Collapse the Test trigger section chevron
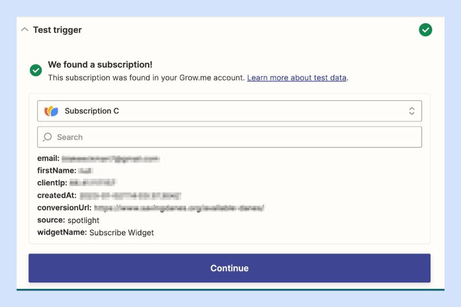This screenshot has height=307, width=461. [x=25, y=30]
